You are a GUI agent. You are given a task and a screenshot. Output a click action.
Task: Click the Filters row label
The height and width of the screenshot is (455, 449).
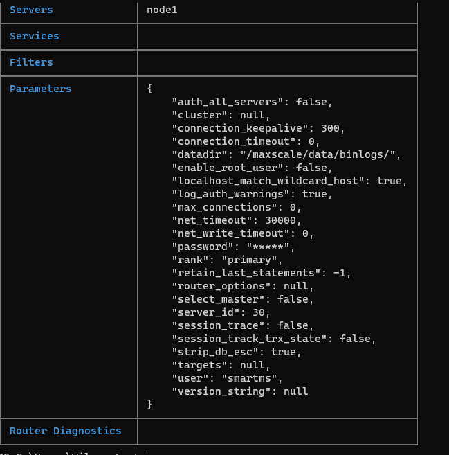[31, 62]
